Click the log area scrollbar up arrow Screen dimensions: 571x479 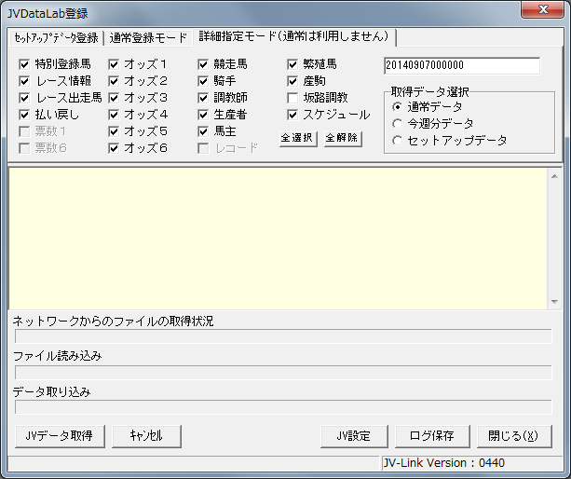click(554, 176)
